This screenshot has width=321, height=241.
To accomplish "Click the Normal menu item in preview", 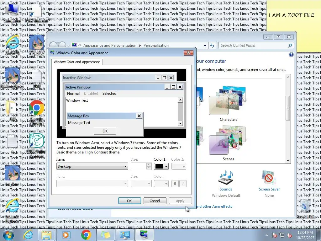I will tap(73, 94).
